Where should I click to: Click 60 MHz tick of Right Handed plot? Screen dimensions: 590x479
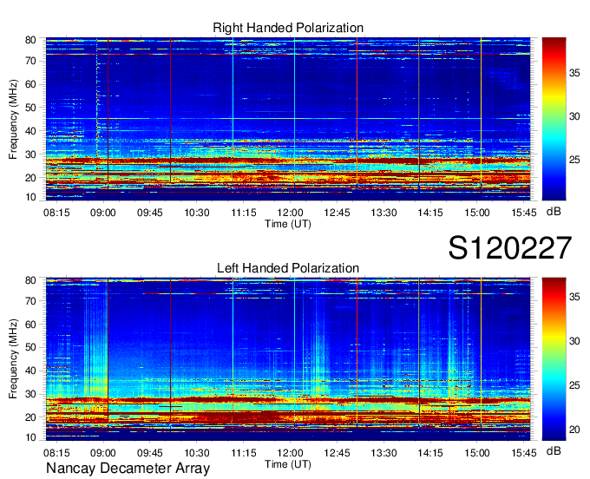click(x=30, y=84)
